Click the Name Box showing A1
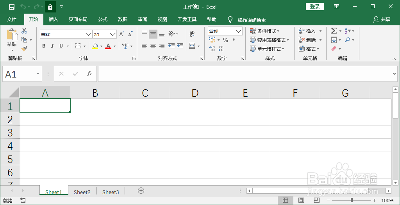Screen dimensions: 400x205 (x=22, y=74)
